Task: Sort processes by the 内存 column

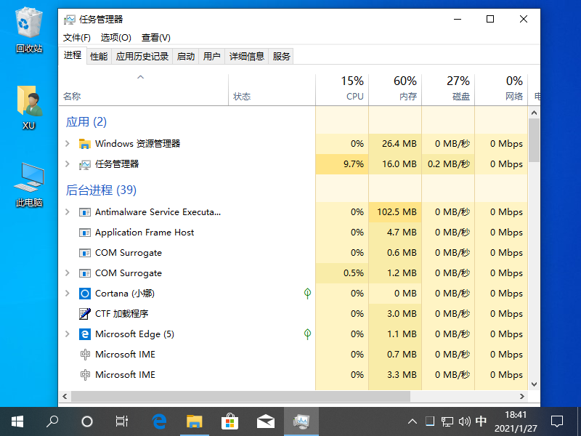Action: (395, 90)
